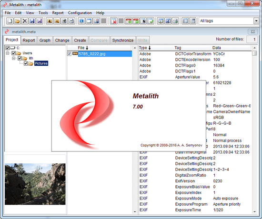Click the tag table scroll up arrow
The height and width of the screenshot is (219, 262).
254,48
